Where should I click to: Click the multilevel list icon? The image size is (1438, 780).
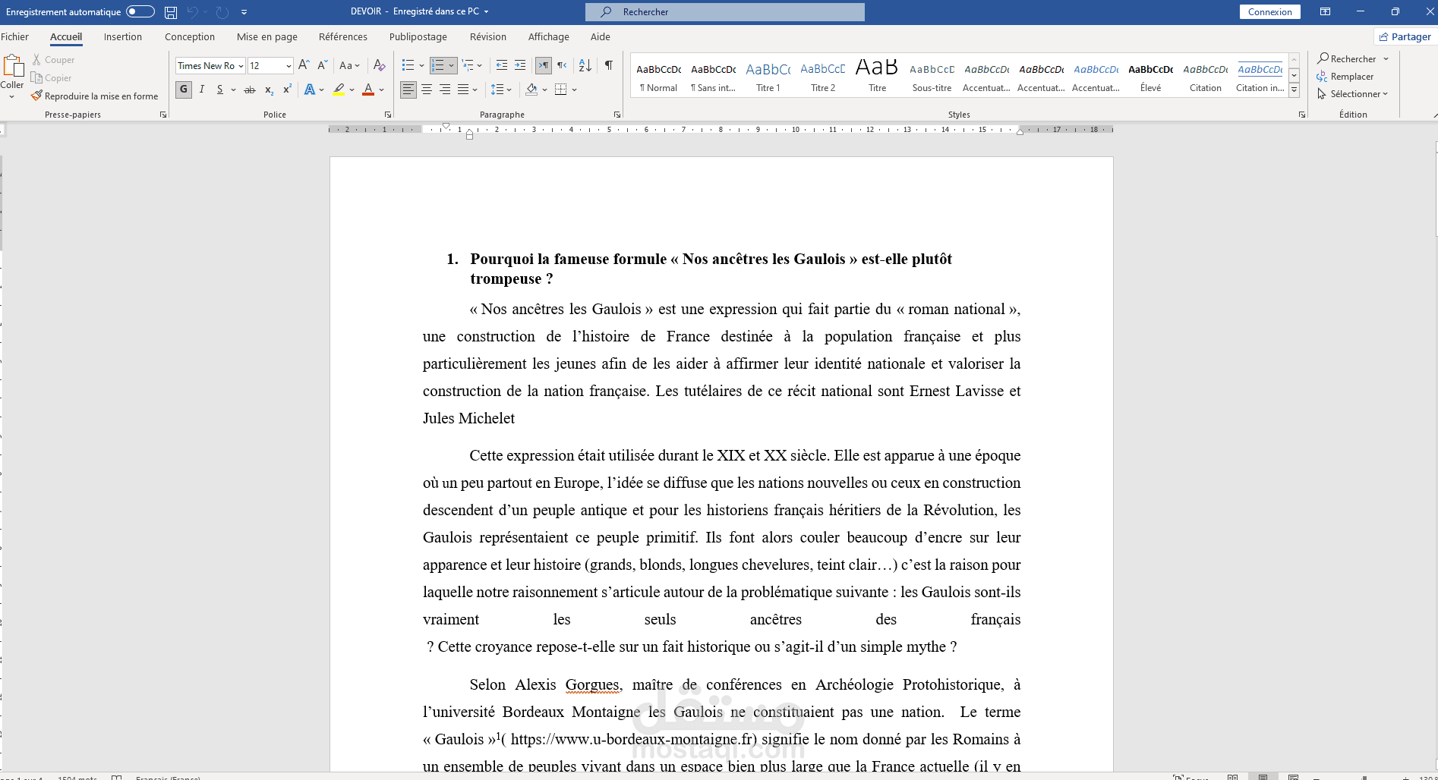coord(468,65)
